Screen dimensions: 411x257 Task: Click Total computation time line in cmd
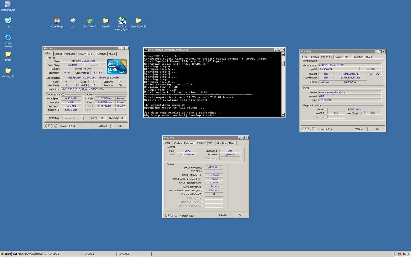pos(189,97)
